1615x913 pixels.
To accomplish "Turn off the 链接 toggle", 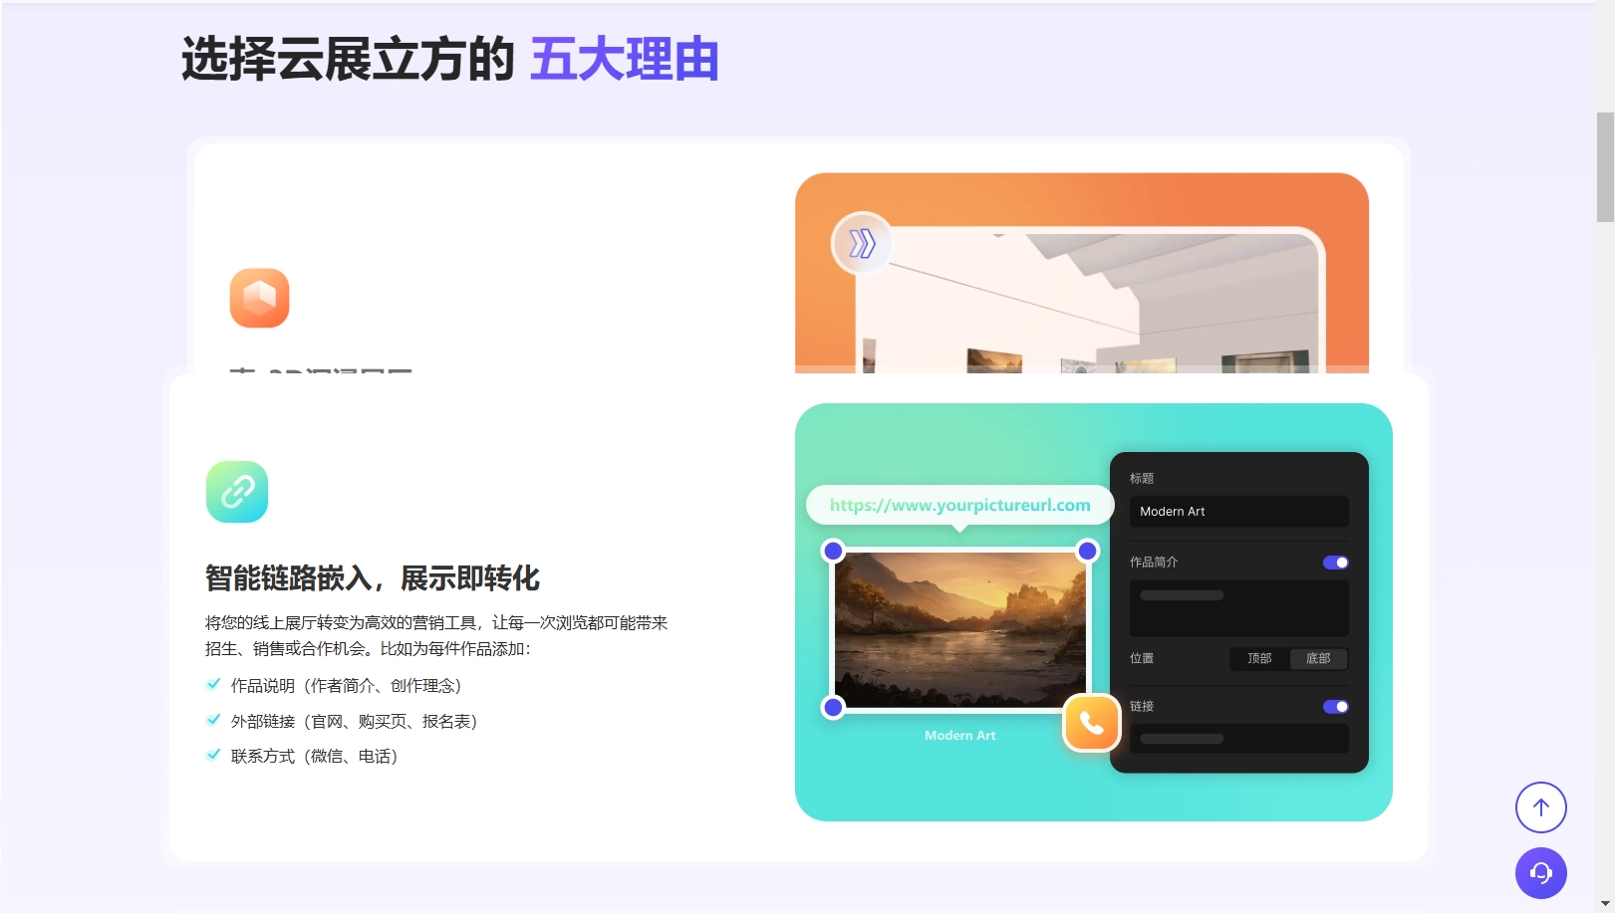I will point(1335,706).
